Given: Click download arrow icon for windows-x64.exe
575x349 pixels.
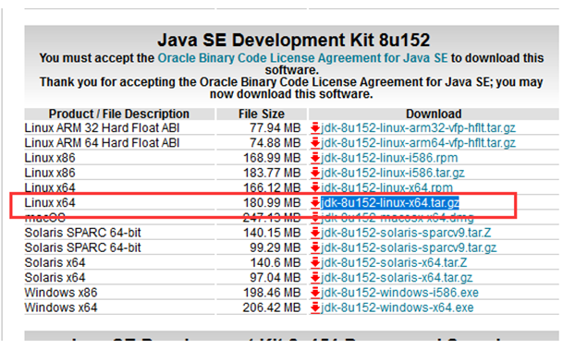Looking at the screenshot, I should point(315,308).
